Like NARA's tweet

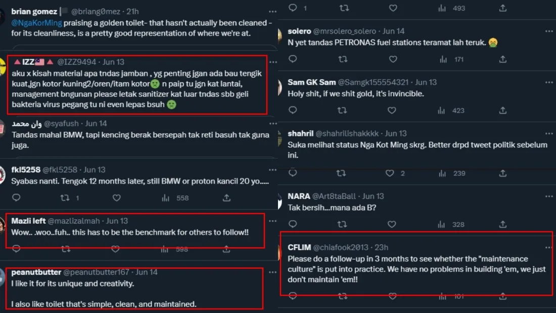(393, 224)
